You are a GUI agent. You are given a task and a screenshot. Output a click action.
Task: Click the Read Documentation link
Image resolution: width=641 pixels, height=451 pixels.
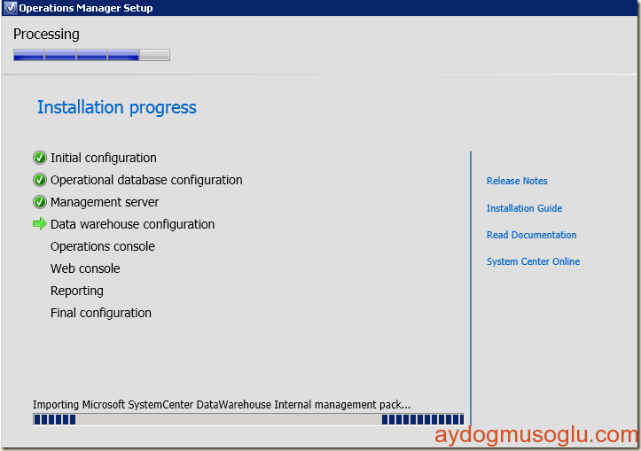click(531, 235)
